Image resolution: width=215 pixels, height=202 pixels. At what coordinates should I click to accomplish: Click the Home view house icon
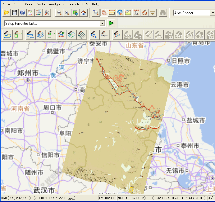[x=83, y=13]
